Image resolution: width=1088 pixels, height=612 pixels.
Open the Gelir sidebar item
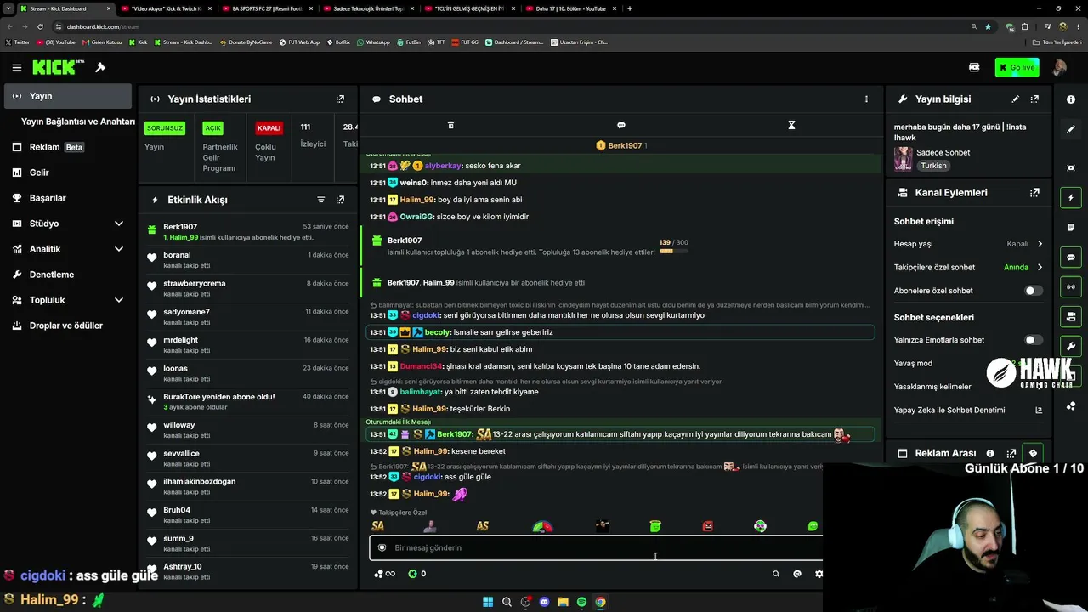[68, 173]
